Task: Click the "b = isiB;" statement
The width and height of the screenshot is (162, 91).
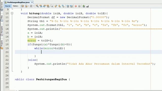Action: pos(35,37)
